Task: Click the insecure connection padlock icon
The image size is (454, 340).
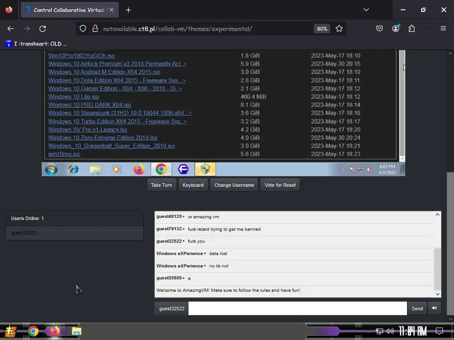Action: click(x=95, y=29)
